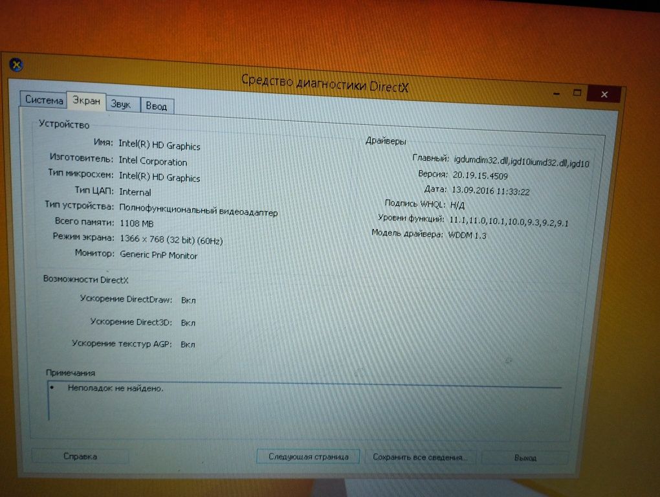The width and height of the screenshot is (660, 497).
Task: Click the 'Устройство' group label
Action: pos(64,124)
